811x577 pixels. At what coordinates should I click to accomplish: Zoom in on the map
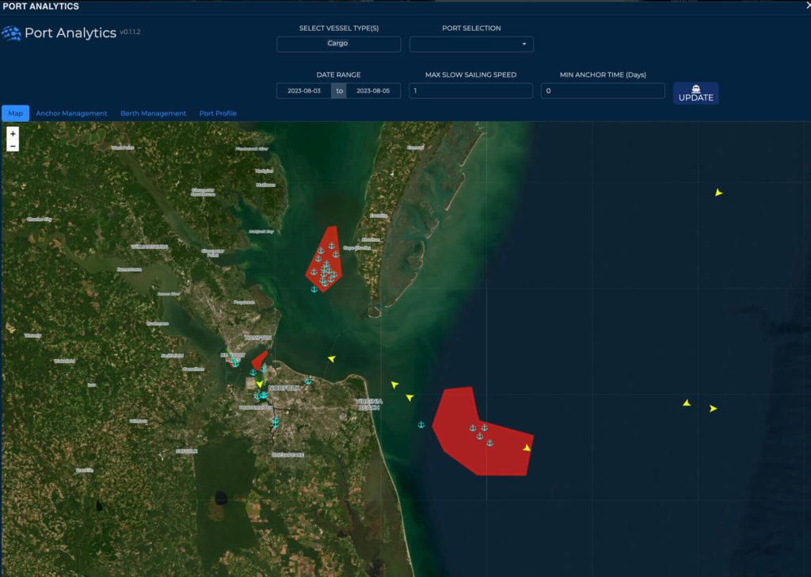(13, 133)
